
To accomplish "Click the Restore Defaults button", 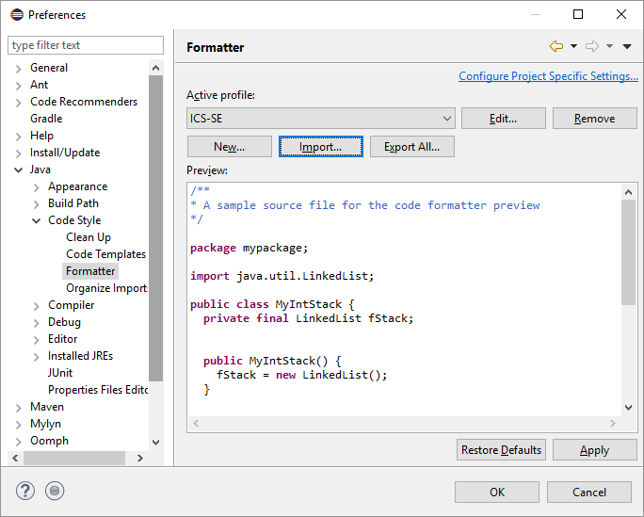I will point(501,450).
